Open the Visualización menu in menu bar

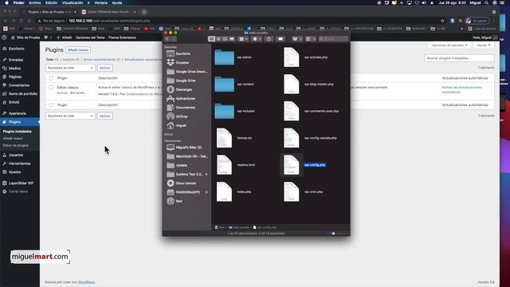tap(73, 2)
